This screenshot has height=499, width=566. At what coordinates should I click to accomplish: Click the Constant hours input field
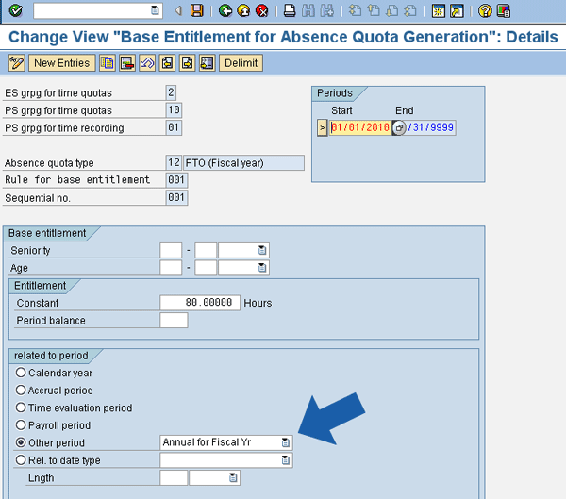pyautogui.click(x=200, y=303)
